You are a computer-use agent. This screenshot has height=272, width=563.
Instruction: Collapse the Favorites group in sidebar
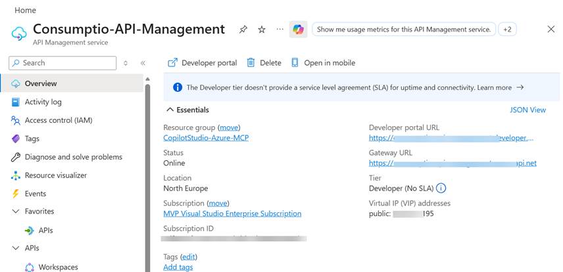tap(16, 212)
